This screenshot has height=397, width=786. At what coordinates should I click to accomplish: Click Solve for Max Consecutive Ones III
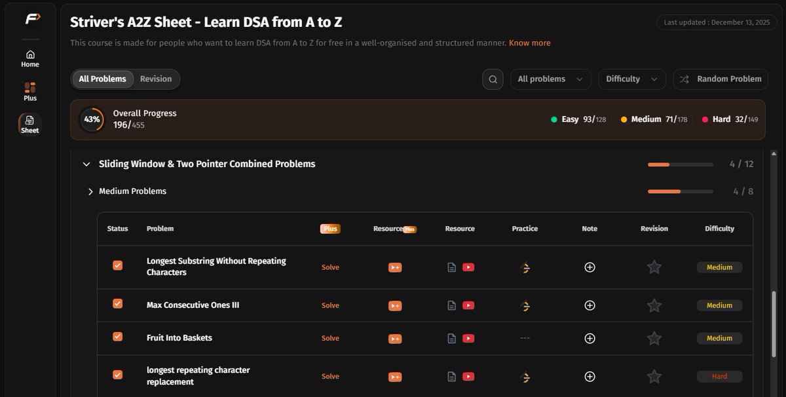[x=330, y=305]
